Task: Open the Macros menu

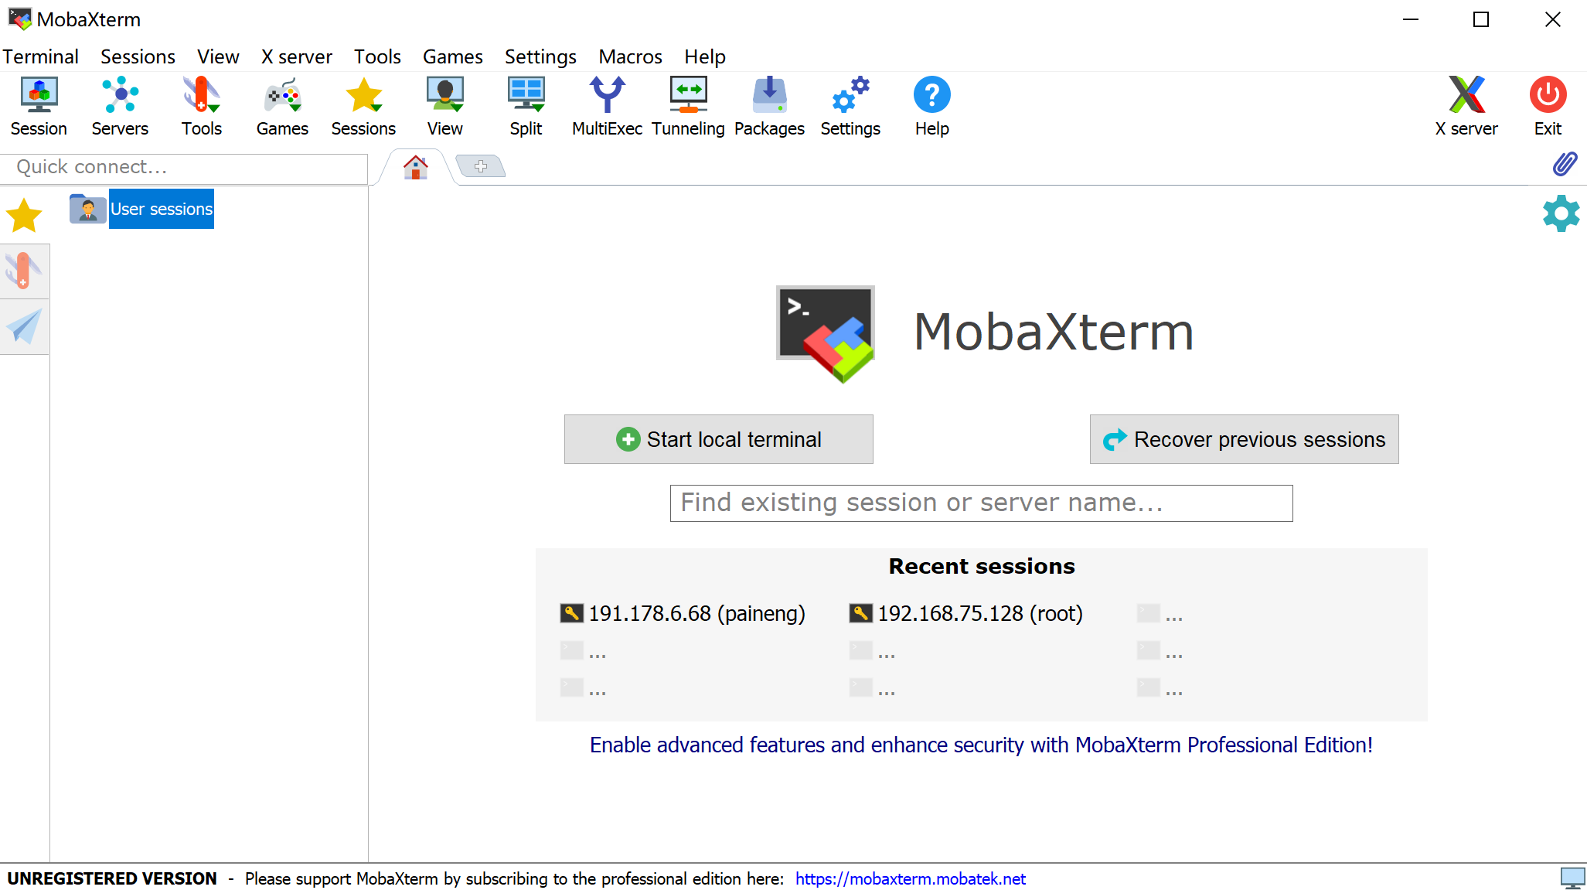Action: [x=630, y=56]
